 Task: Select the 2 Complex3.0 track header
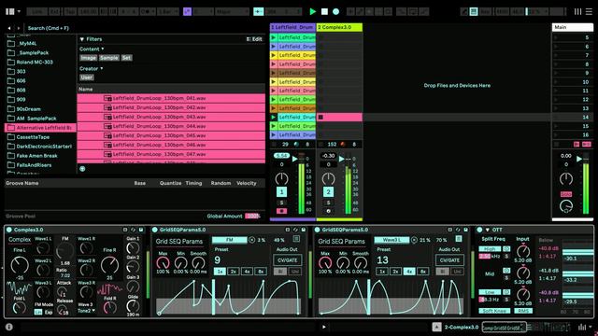pyautogui.click(x=339, y=27)
